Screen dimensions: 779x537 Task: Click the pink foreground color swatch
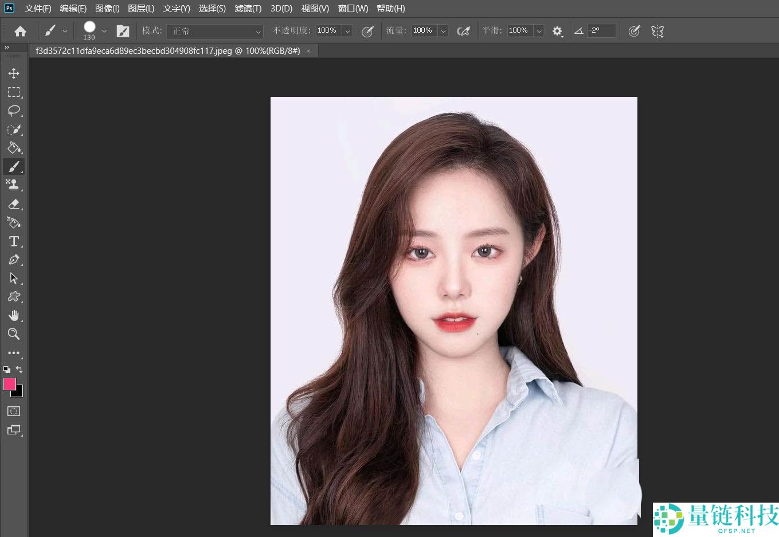[x=9, y=384]
